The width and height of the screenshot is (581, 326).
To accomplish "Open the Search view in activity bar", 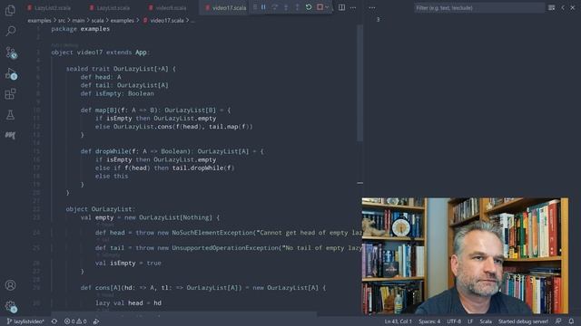I will click(10, 31).
